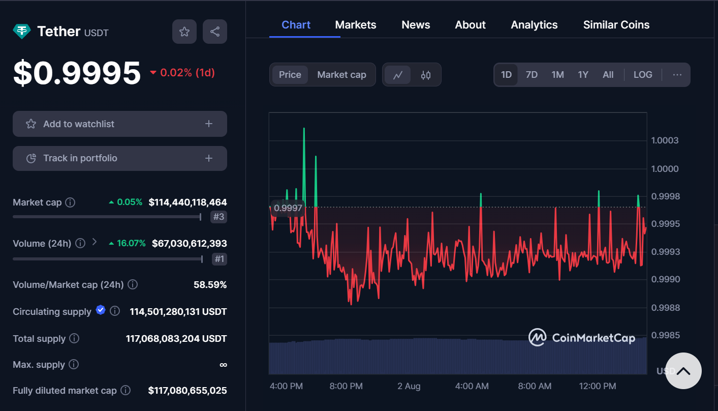Show Volume/Market cap info tooltip
The height and width of the screenshot is (411, 718).
[x=133, y=285]
